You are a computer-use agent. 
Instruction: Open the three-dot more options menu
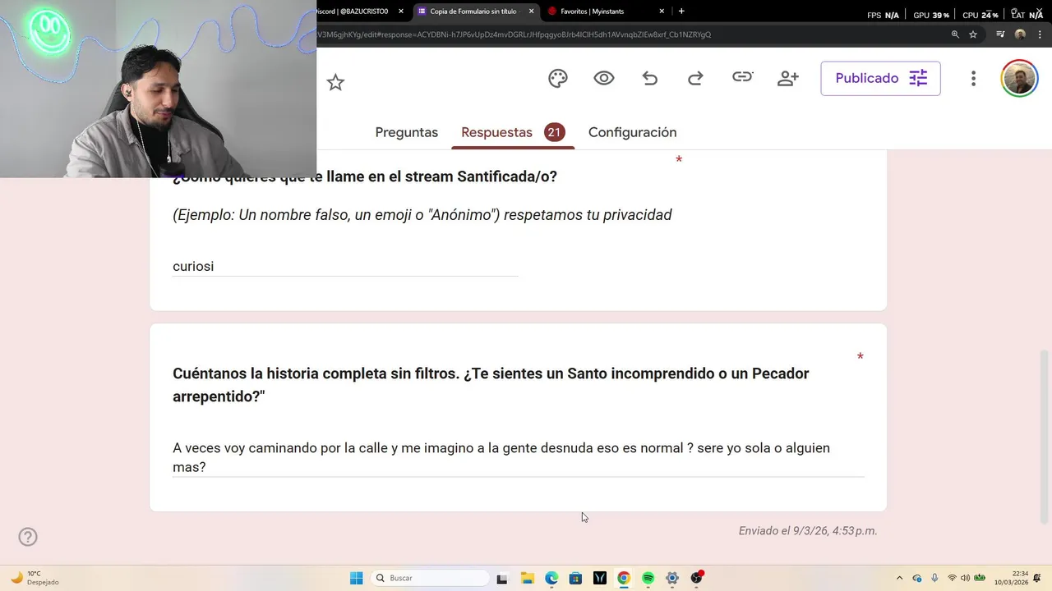coord(973,78)
